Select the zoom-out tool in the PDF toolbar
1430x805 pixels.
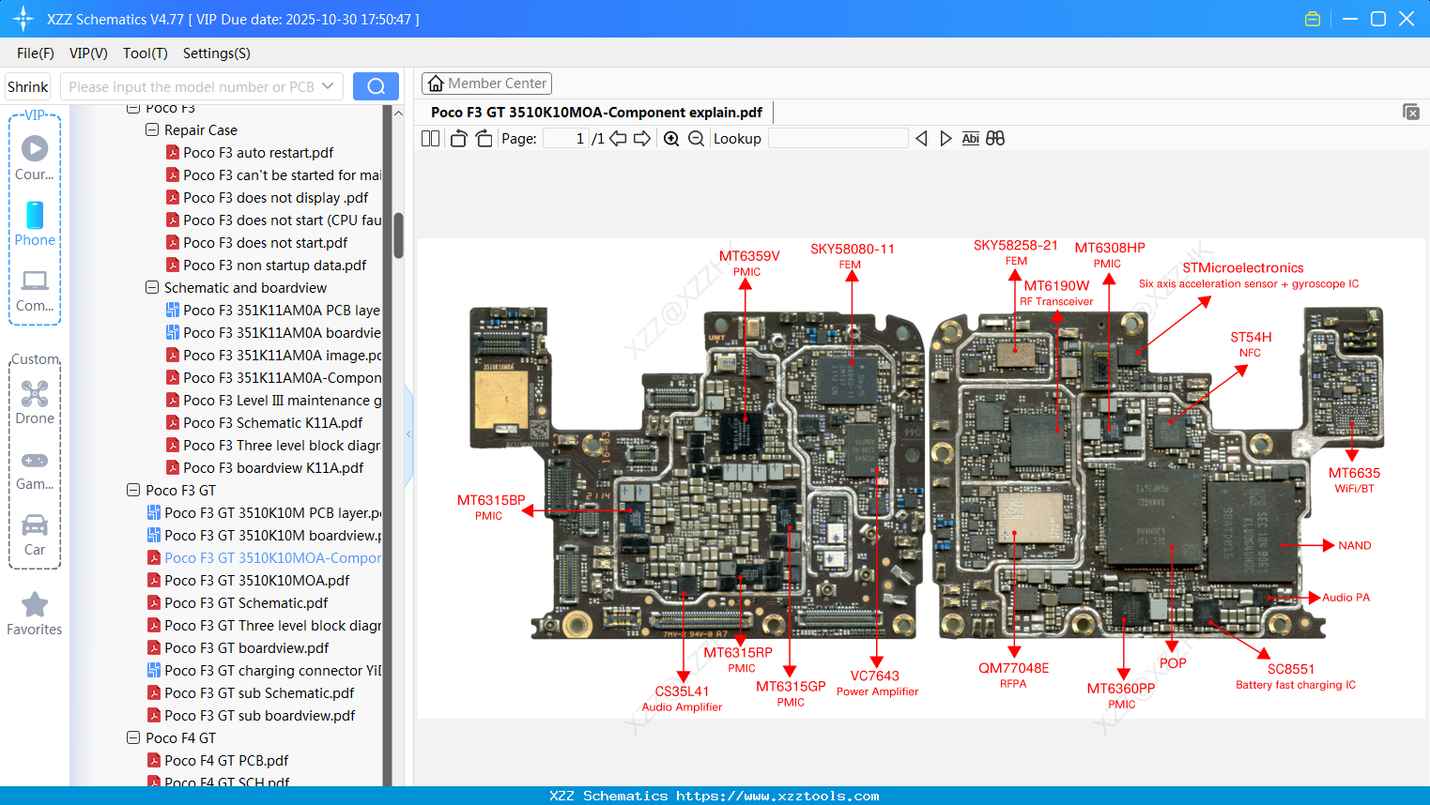695,138
